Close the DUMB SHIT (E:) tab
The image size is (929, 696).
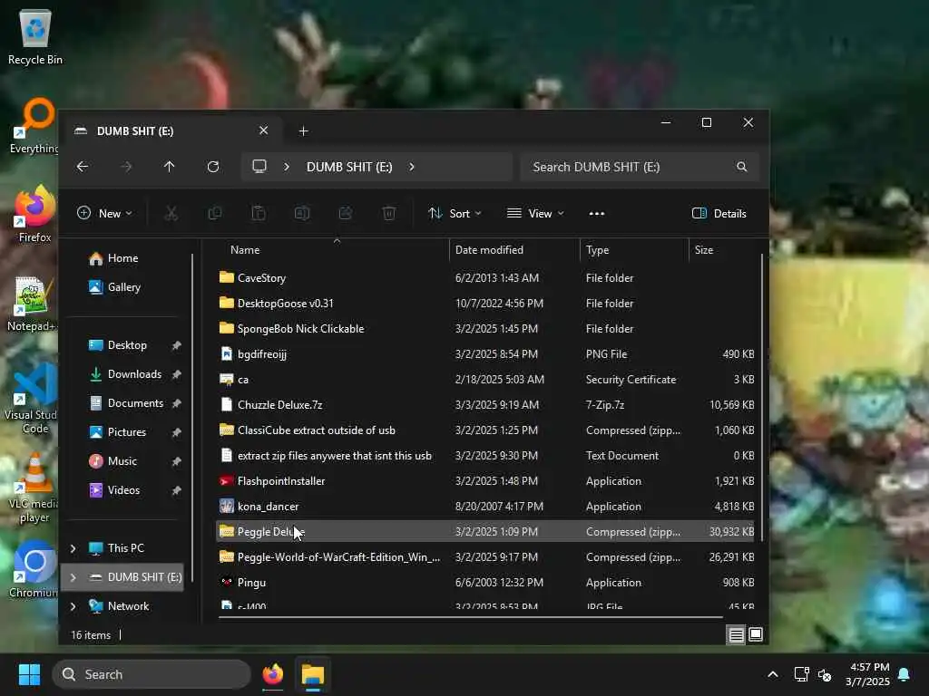coord(264,130)
